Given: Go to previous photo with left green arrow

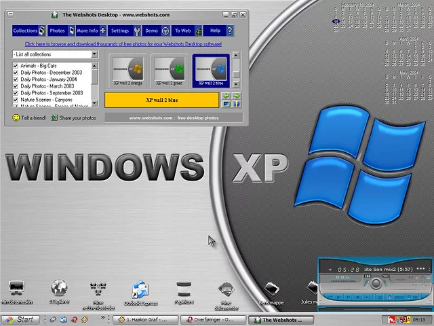Looking at the screenshot, I should [x=226, y=96].
